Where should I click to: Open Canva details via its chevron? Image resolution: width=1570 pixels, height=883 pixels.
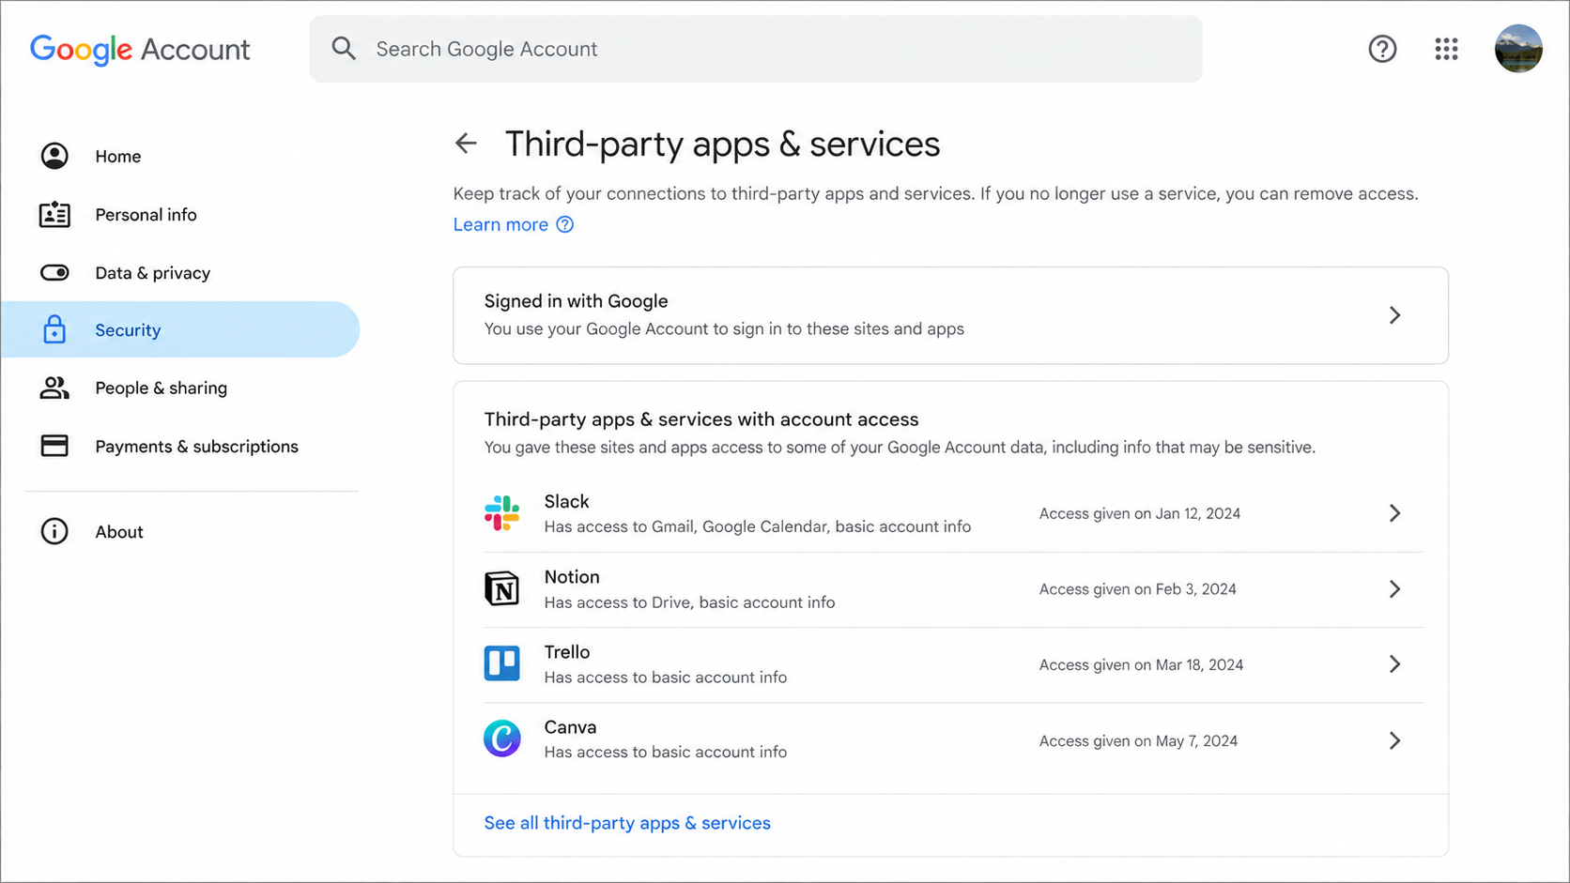tap(1394, 740)
